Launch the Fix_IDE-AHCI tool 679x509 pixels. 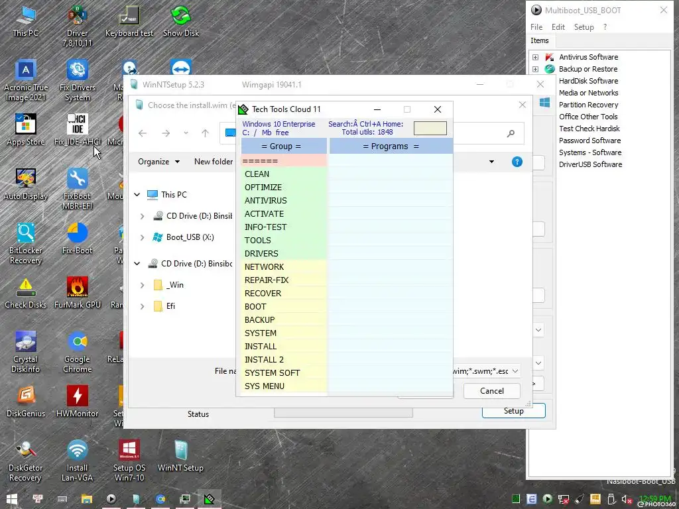click(77, 129)
